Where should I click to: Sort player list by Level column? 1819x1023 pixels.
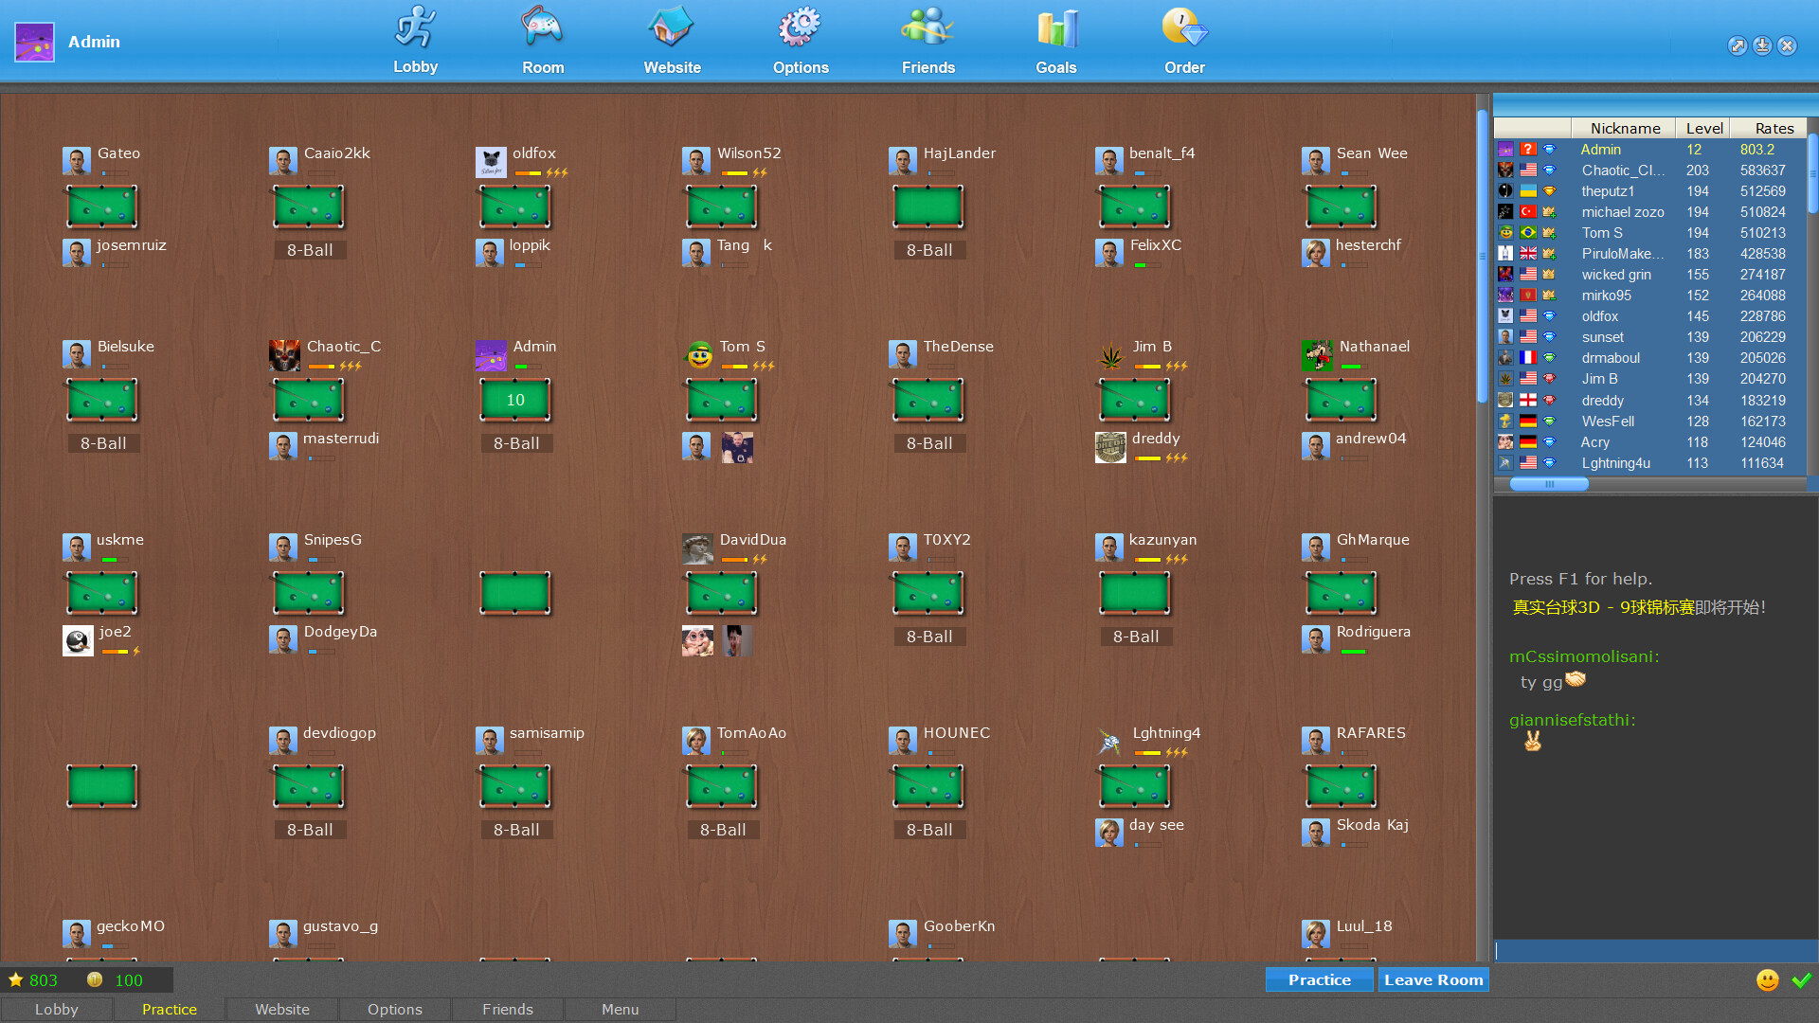tap(1703, 128)
